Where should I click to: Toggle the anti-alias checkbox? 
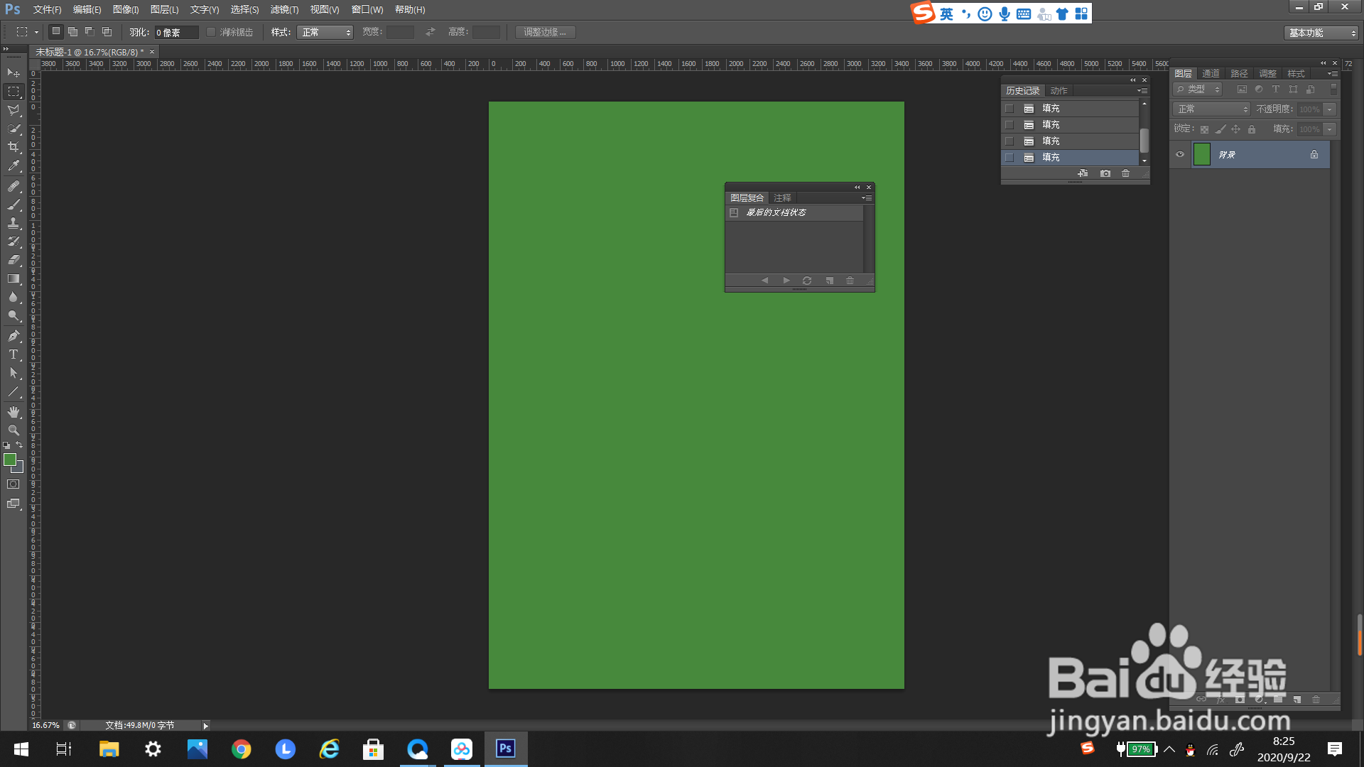[211, 32]
